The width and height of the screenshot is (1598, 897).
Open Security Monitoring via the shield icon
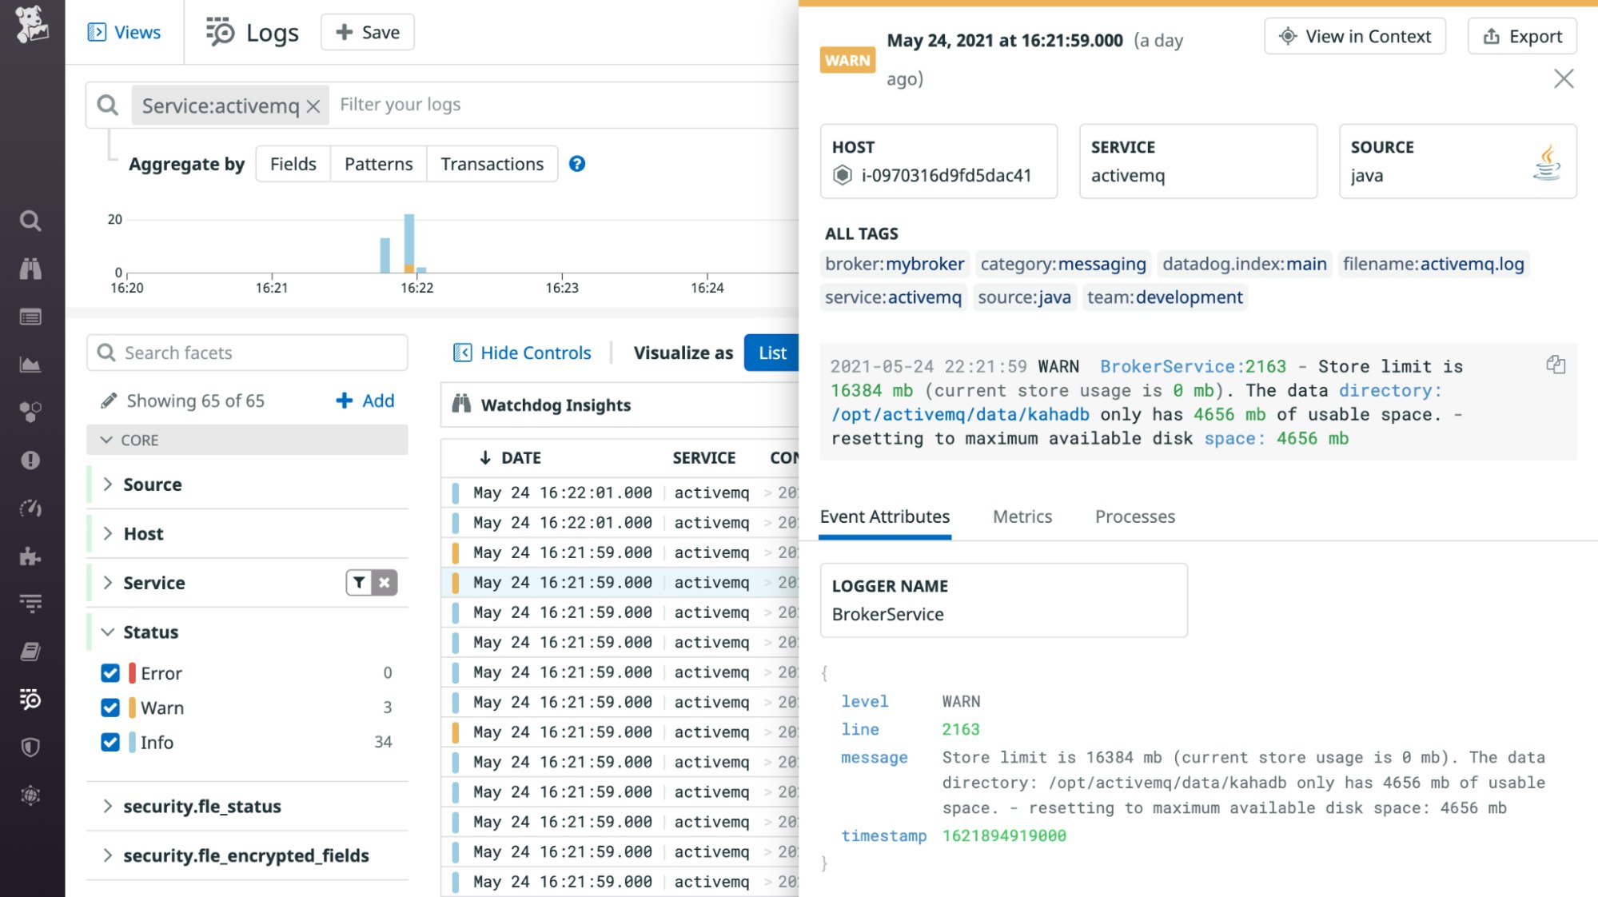pyautogui.click(x=30, y=747)
